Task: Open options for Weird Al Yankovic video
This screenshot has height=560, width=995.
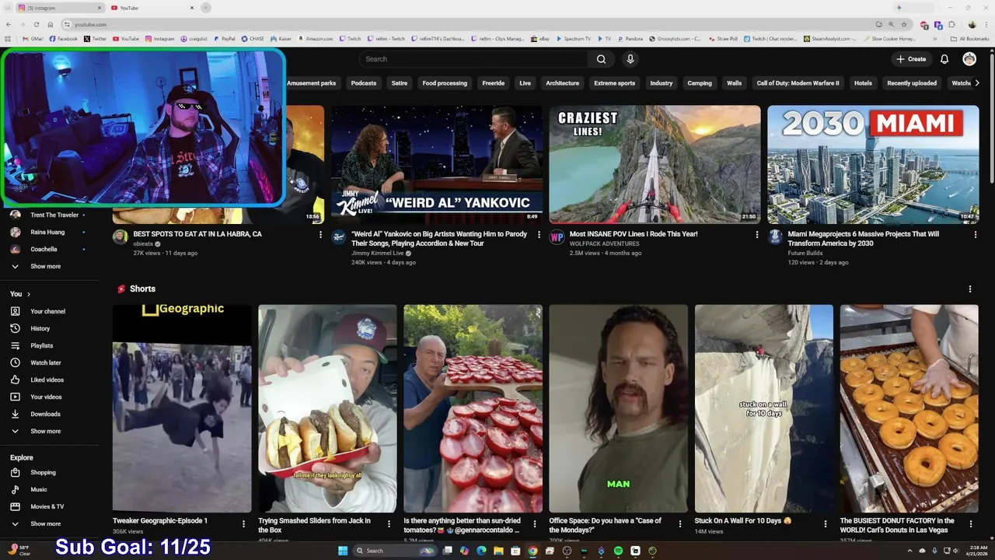Action: 539,234
